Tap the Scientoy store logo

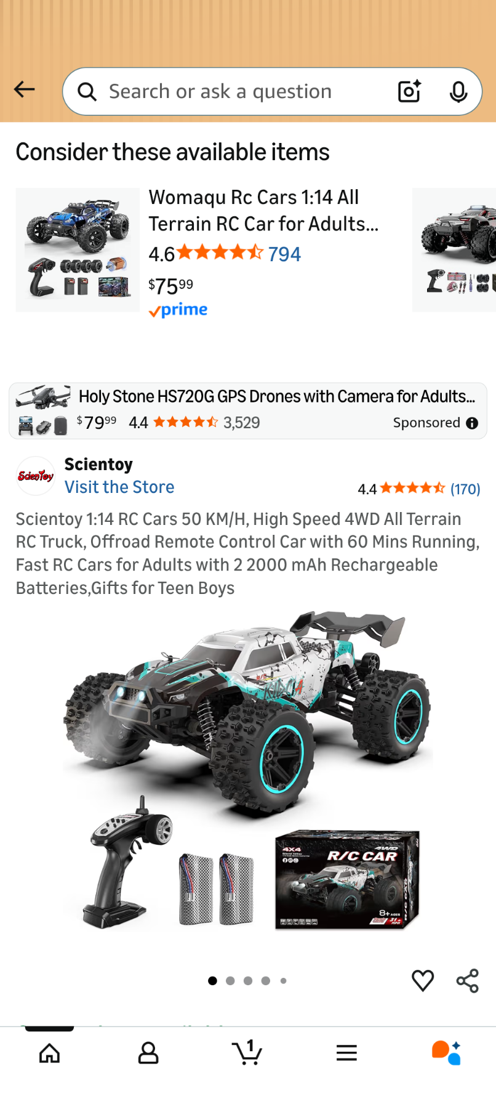[36, 476]
